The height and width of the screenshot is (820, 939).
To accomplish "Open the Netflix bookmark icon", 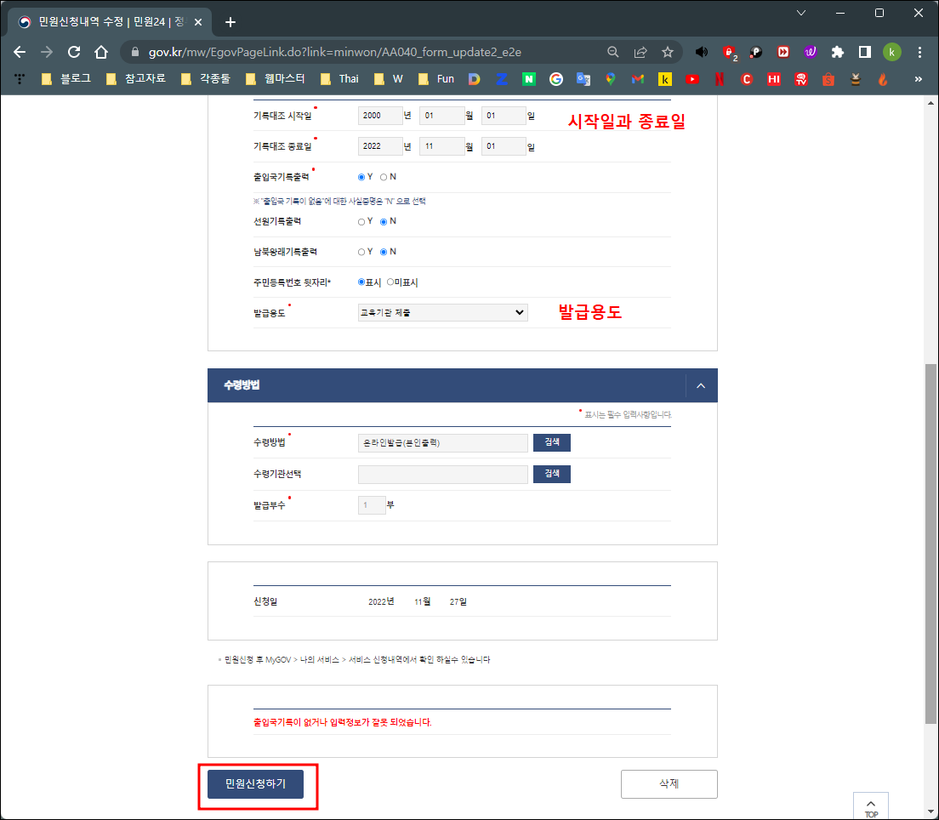I will (x=720, y=79).
